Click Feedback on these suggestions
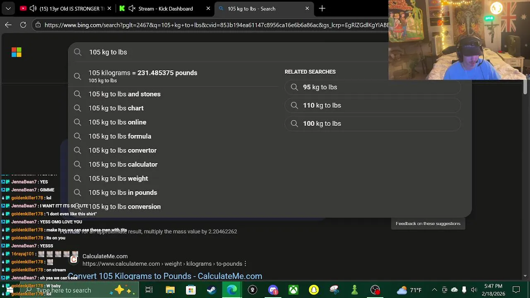This screenshot has width=530, height=298. click(428, 223)
